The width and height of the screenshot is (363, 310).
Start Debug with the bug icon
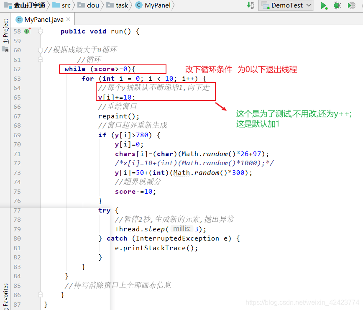pos(337,5)
